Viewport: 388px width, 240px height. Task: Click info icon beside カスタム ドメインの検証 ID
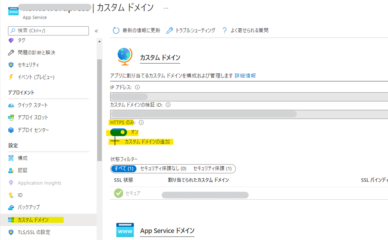click(168, 105)
